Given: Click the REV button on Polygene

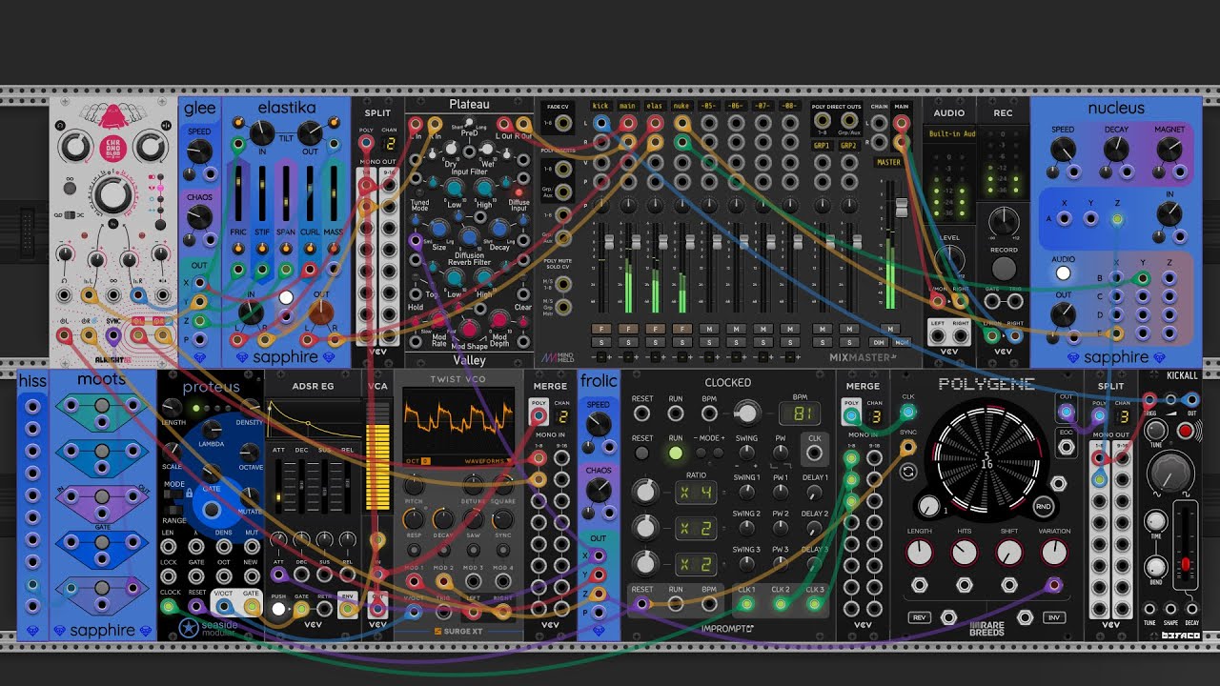Looking at the screenshot, I should point(920,617).
